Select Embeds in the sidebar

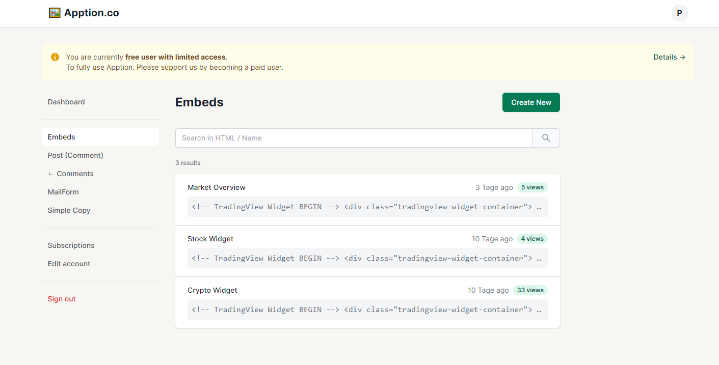tap(62, 137)
